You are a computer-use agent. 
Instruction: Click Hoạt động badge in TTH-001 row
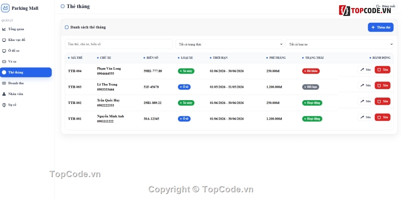(312, 119)
